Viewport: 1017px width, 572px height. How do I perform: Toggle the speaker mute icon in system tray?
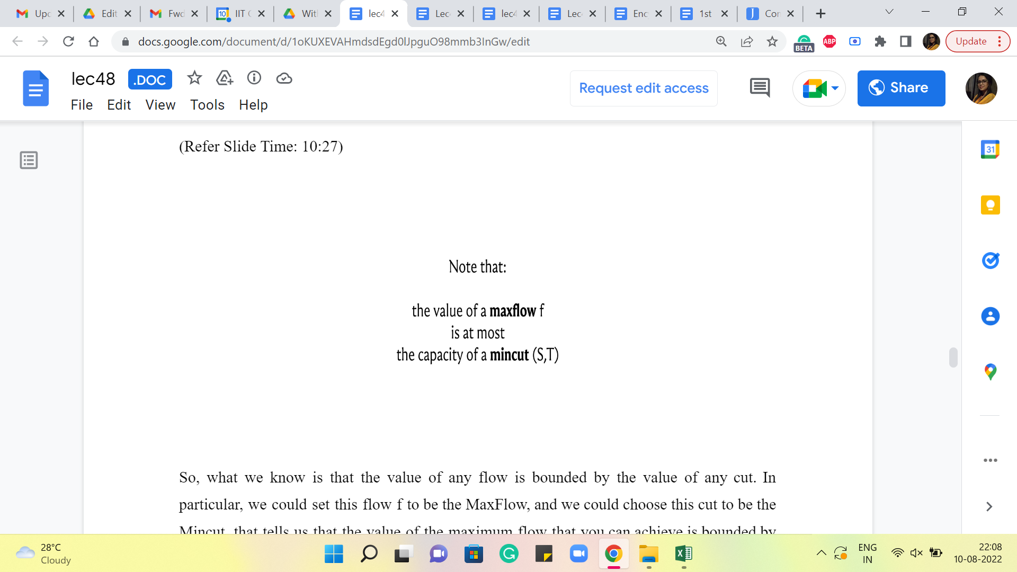click(x=916, y=553)
